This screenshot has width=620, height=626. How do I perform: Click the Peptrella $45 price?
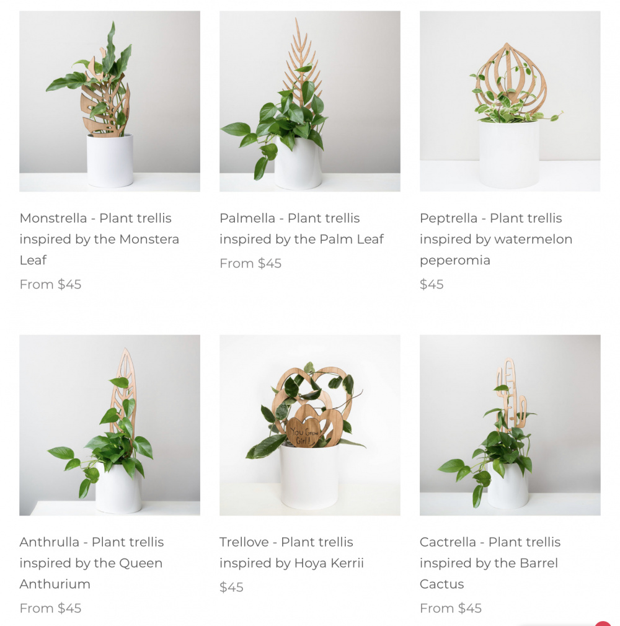tap(432, 284)
